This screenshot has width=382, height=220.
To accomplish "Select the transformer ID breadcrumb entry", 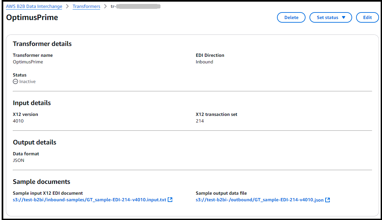I will click(136, 6).
